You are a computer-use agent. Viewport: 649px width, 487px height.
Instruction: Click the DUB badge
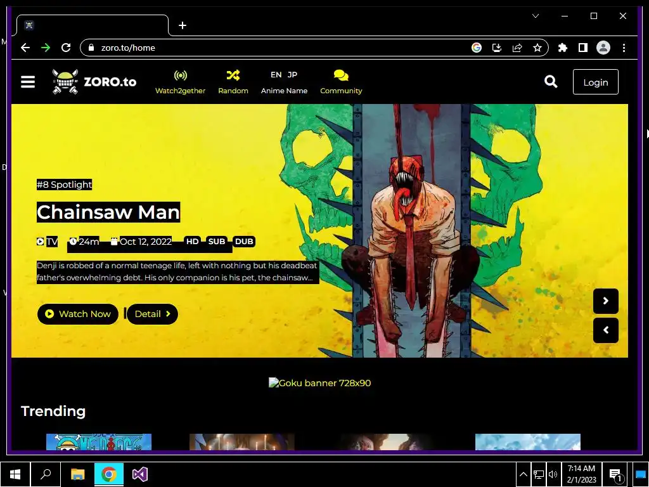244,242
